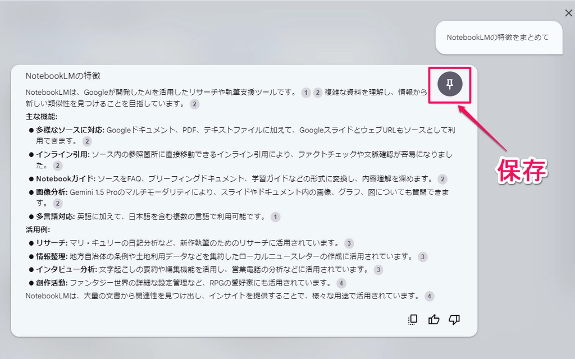Open citation 2 after 目指しています
The width and height of the screenshot is (575, 359).
click(x=195, y=104)
